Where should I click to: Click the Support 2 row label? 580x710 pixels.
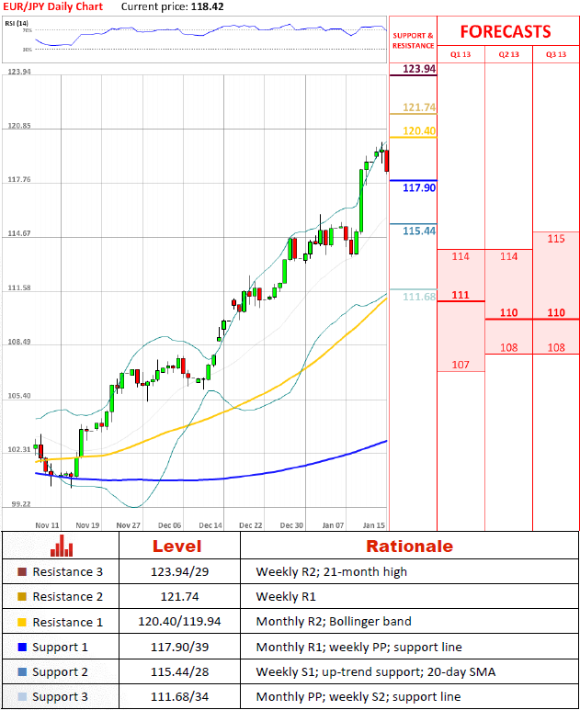[60, 672]
